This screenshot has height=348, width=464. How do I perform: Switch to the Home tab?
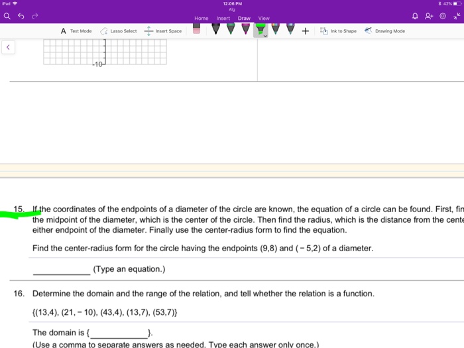202,18
